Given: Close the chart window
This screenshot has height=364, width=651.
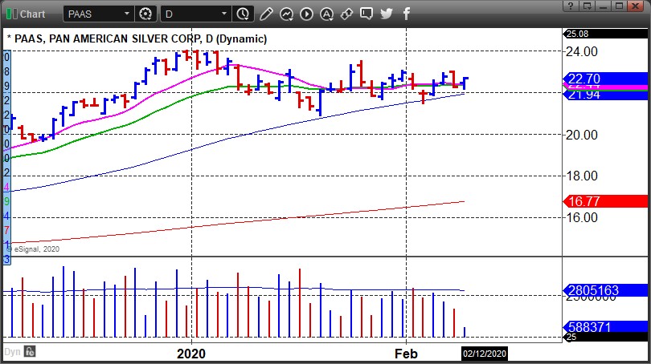Looking at the screenshot, I should [635, 6].
